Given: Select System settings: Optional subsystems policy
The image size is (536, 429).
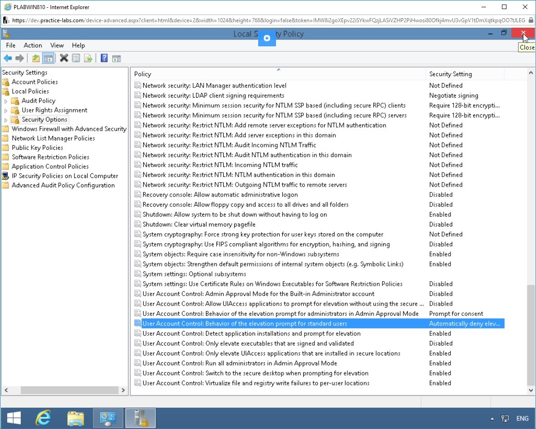Looking at the screenshot, I should pyautogui.click(x=194, y=274).
